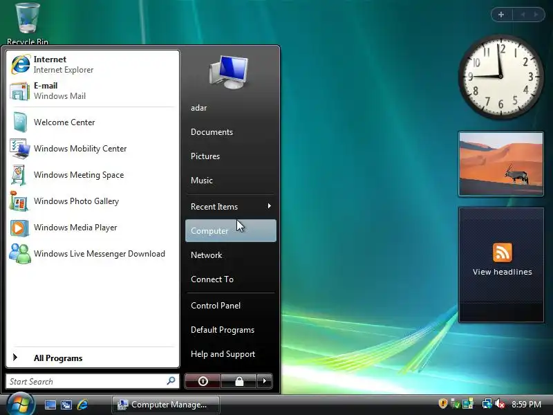Screen dimensions: 553x415
Task: Click View headlines in feed gadget
Action: click(503, 272)
